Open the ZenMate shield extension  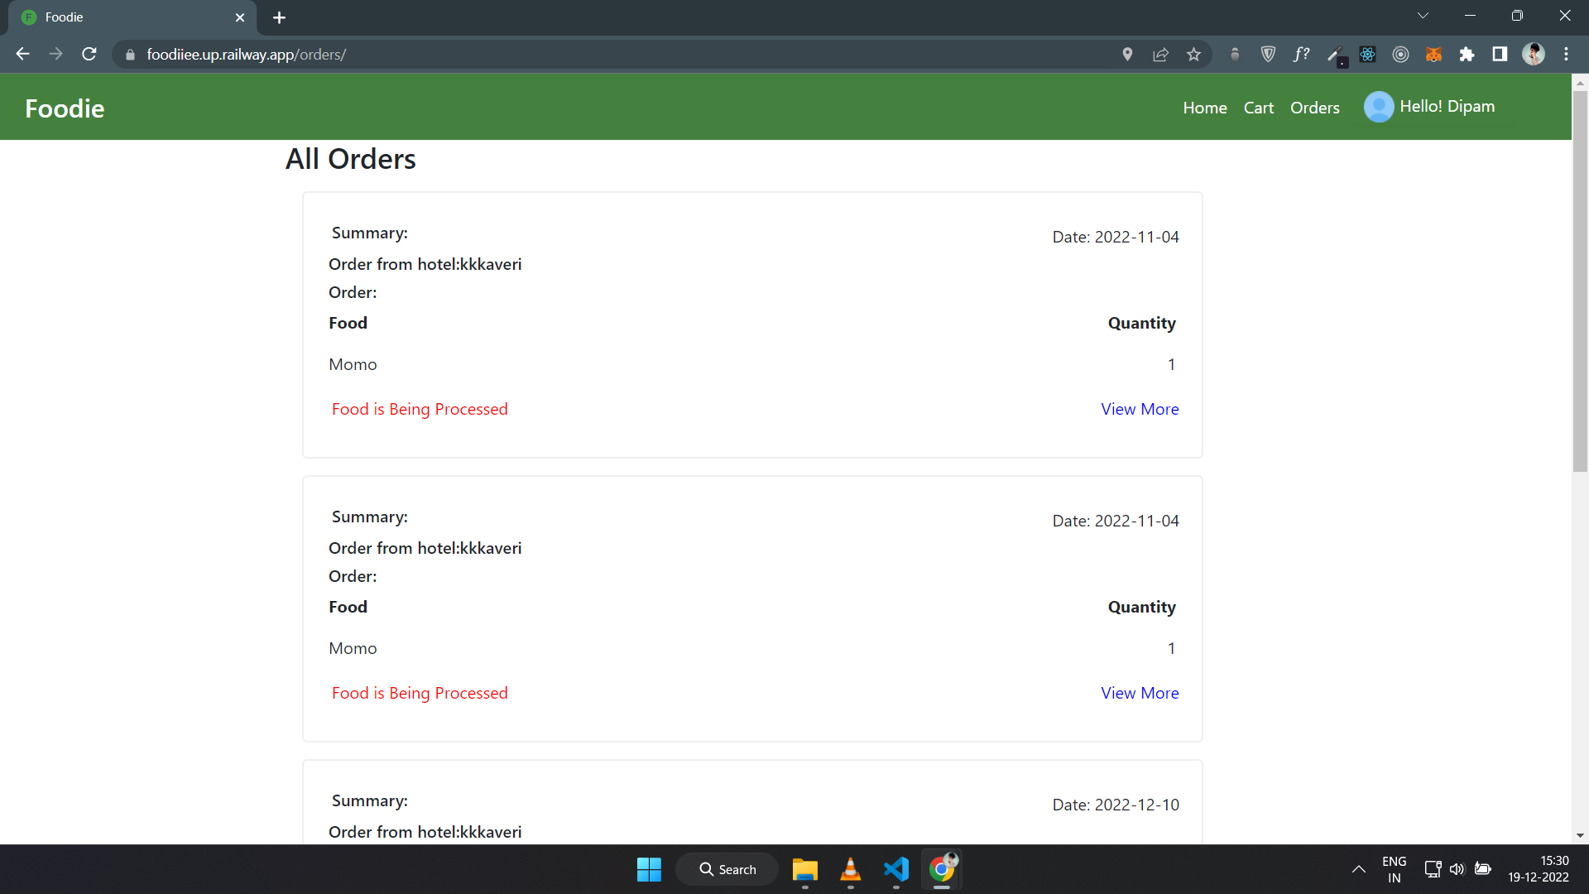(1268, 54)
